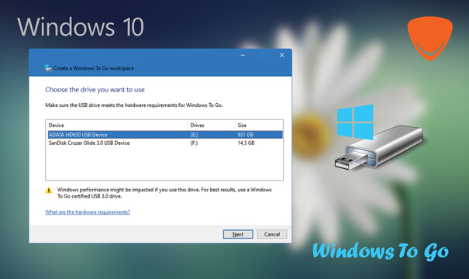Click the 14,5 GB size entry

246,143
